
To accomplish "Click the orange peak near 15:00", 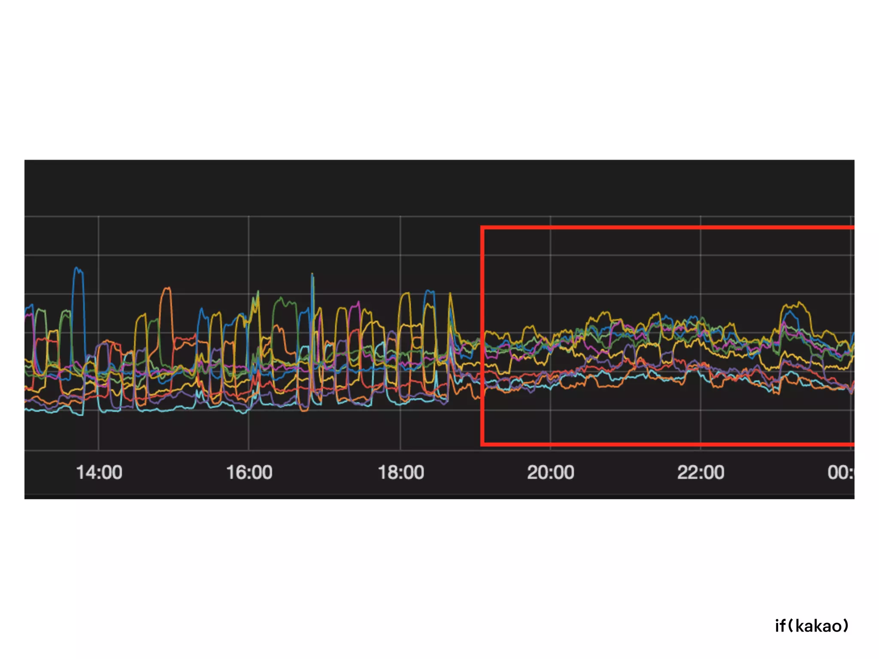I will pos(167,289).
